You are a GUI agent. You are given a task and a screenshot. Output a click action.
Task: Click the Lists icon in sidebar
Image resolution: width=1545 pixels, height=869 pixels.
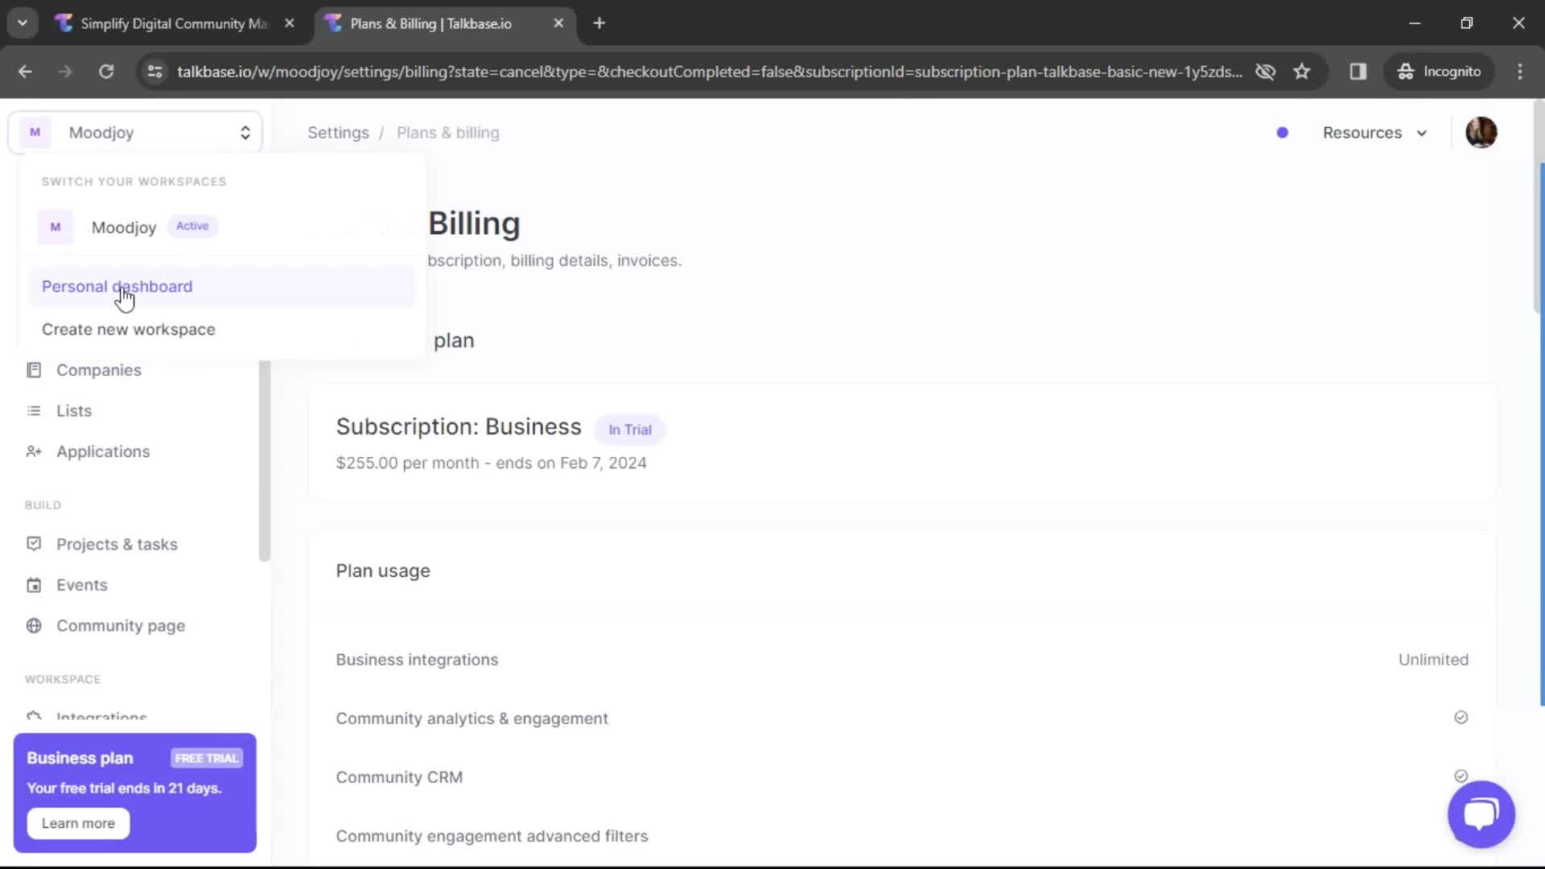[x=34, y=410]
